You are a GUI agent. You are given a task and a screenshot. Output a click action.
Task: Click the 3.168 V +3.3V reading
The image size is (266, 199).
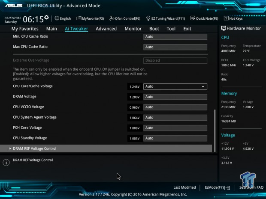(x=227, y=163)
